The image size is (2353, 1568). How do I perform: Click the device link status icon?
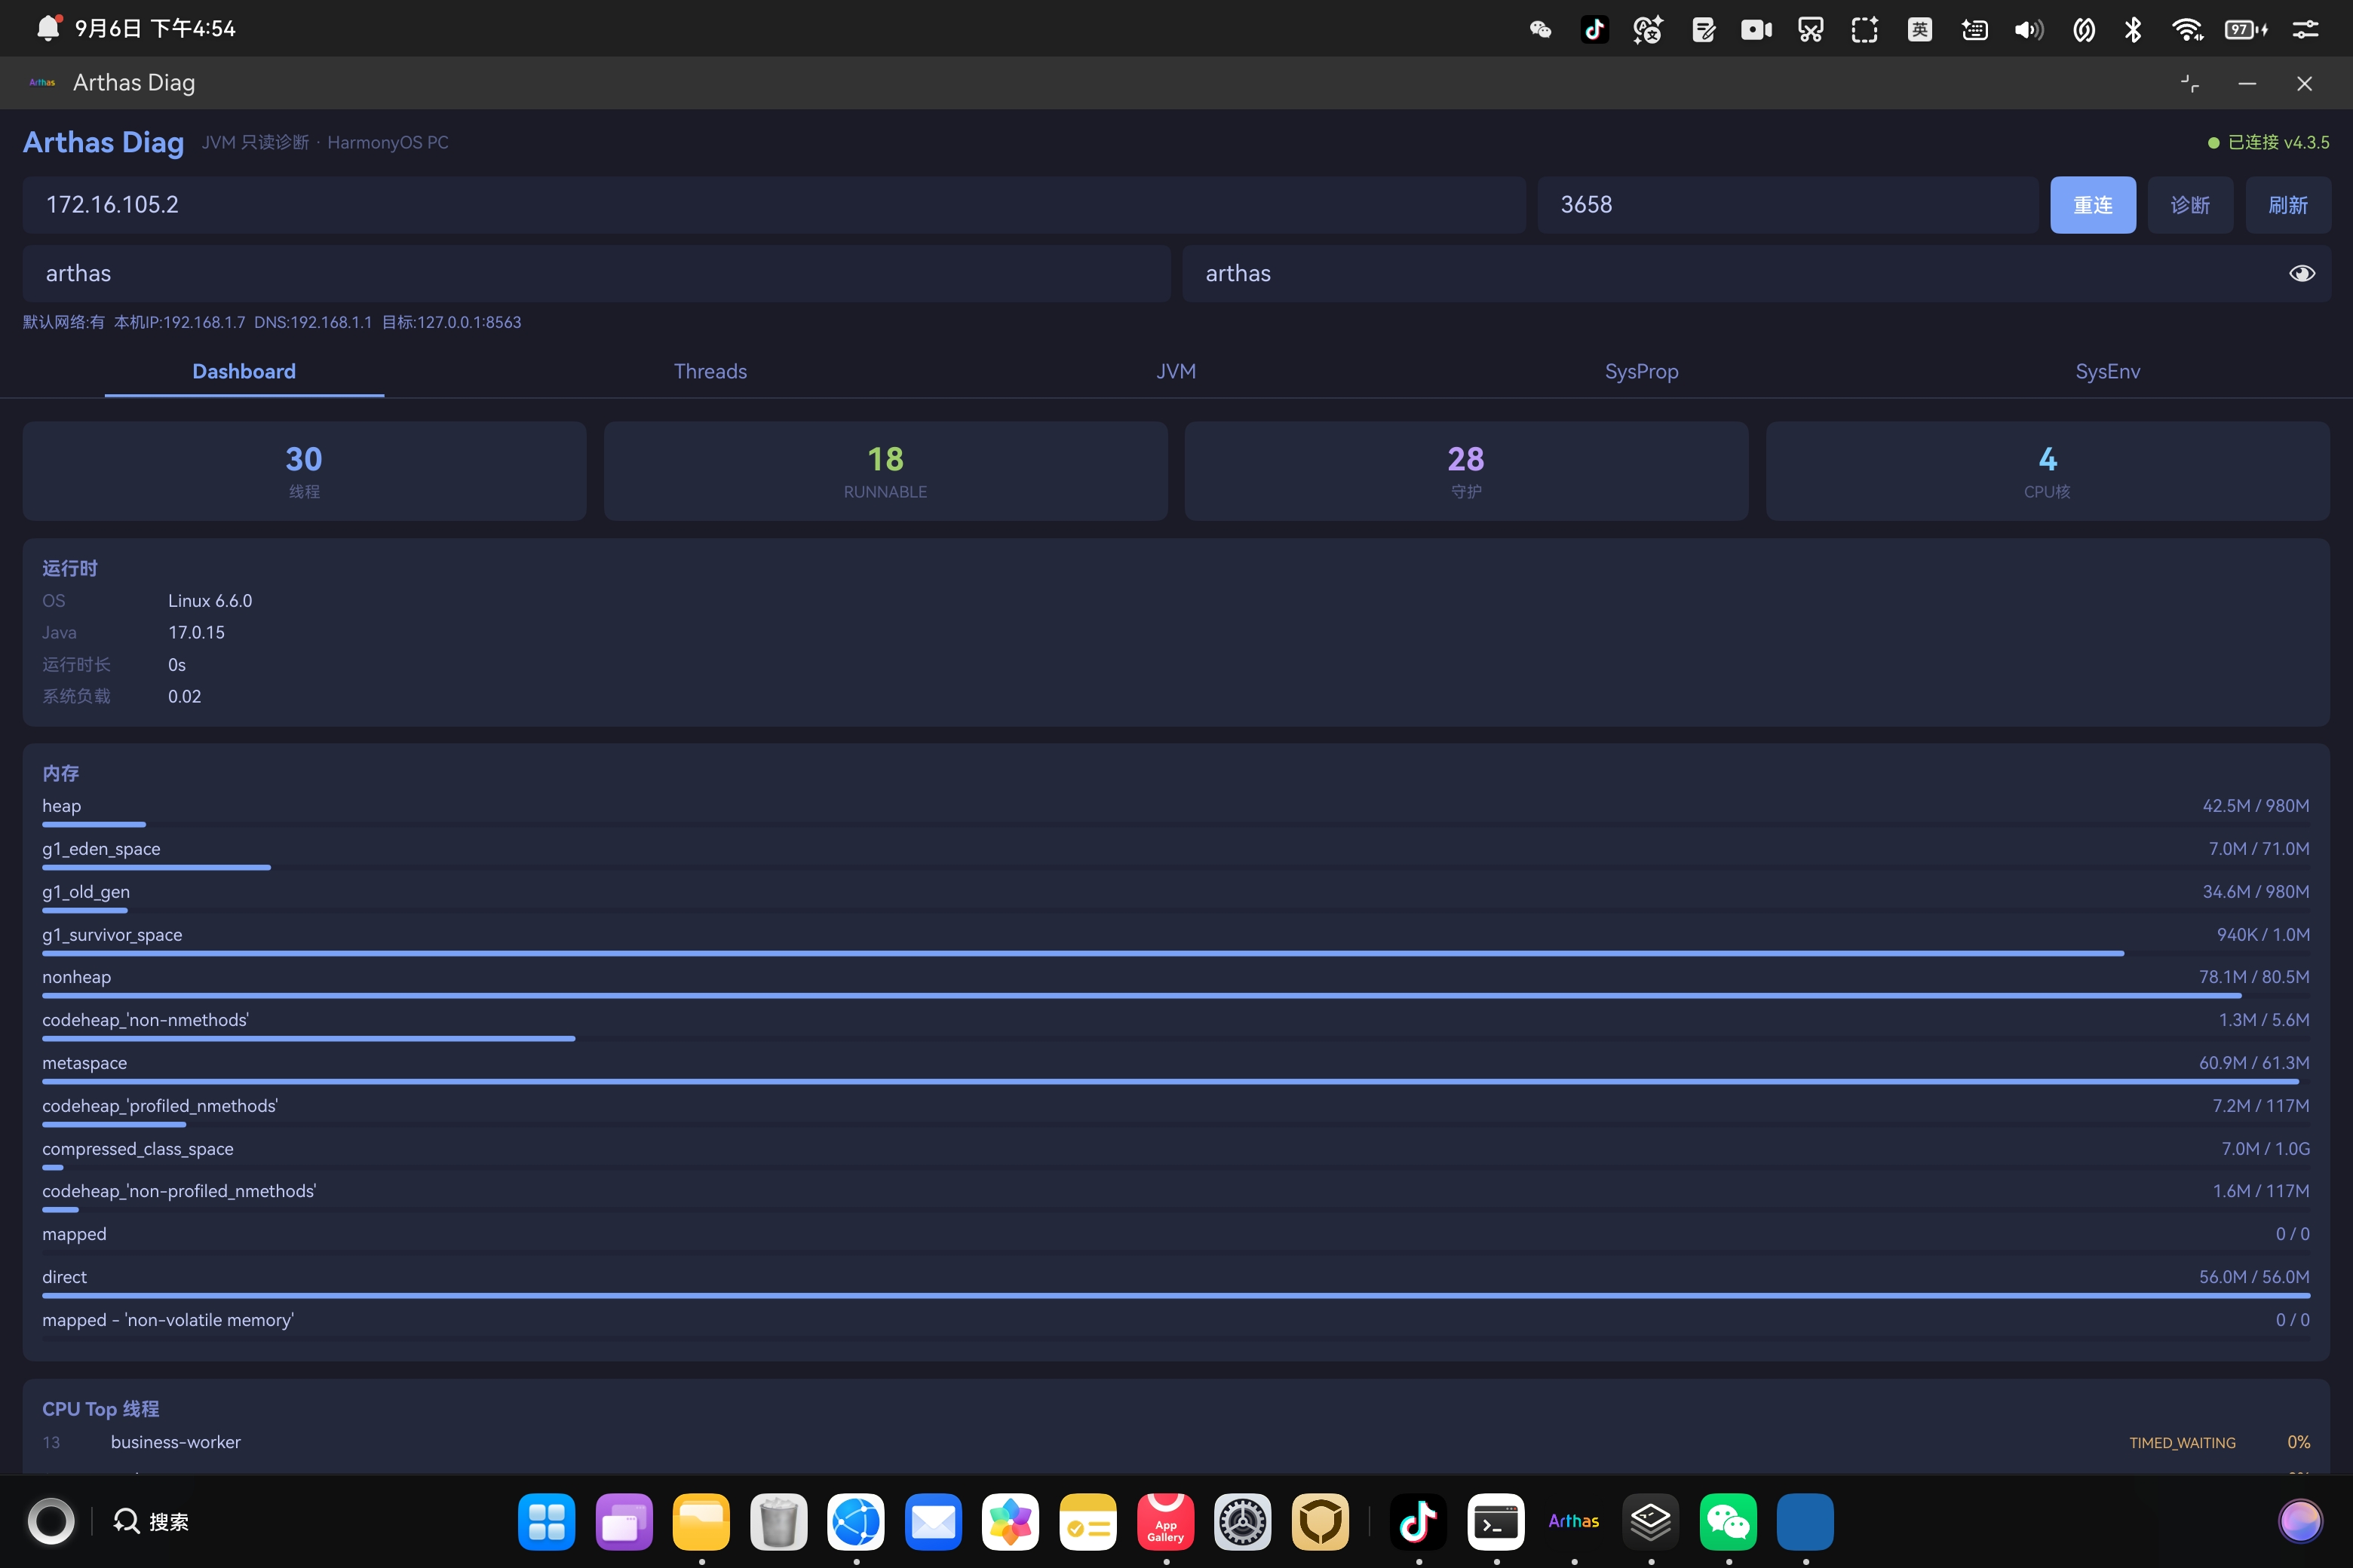point(2084,29)
